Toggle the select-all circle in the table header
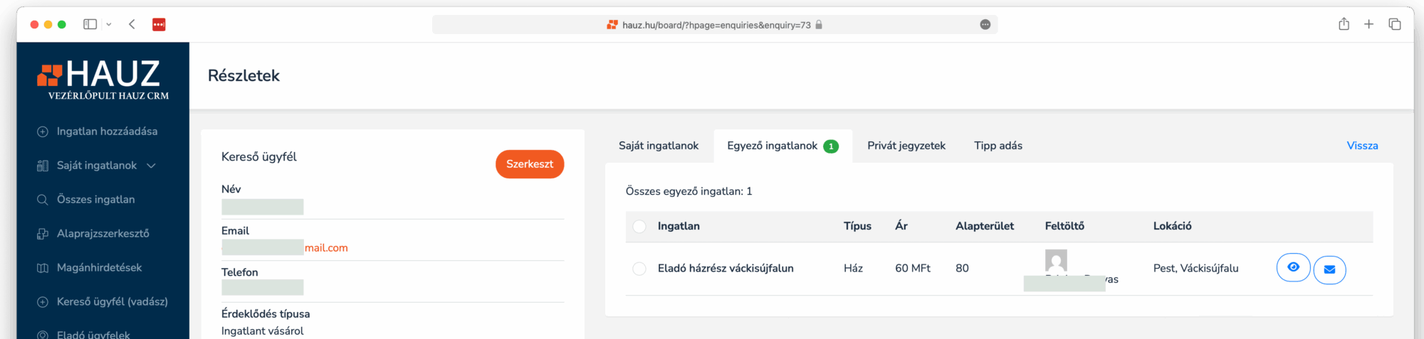This screenshot has width=1424, height=339. point(639,226)
